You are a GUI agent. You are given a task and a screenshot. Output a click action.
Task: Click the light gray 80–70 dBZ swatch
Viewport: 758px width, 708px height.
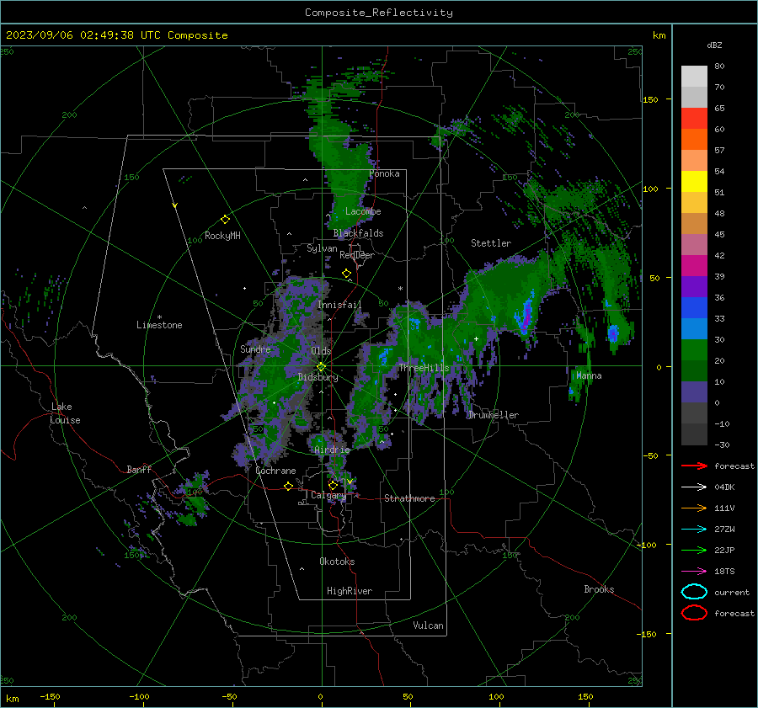tap(694, 77)
